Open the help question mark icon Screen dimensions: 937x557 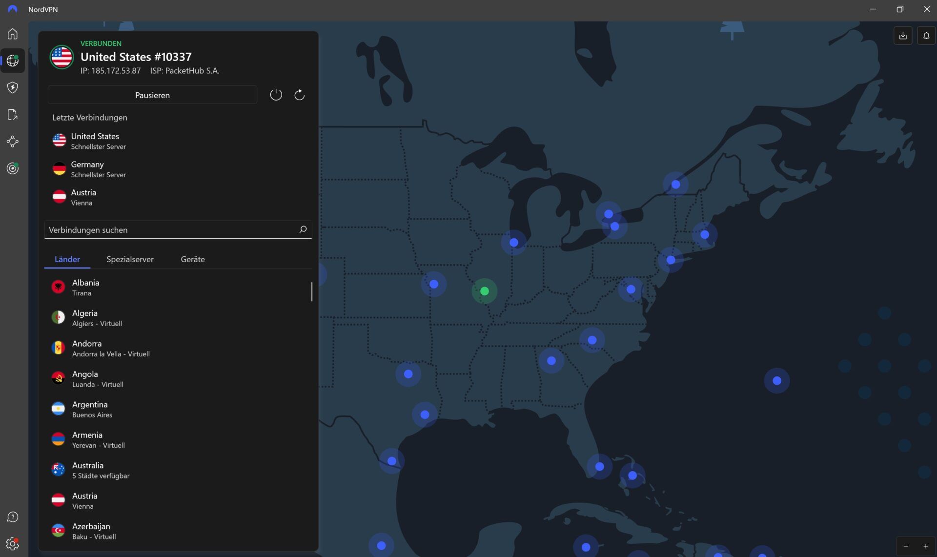pyautogui.click(x=13, y=517)
